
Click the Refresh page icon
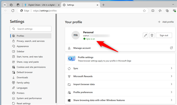(x=13, y=11)
